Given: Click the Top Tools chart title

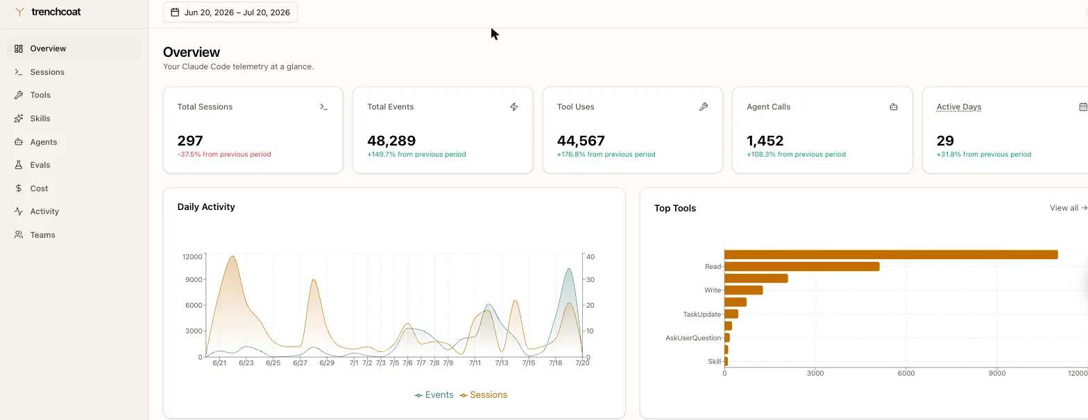Looking at the screenshot, I should point(675,208).
